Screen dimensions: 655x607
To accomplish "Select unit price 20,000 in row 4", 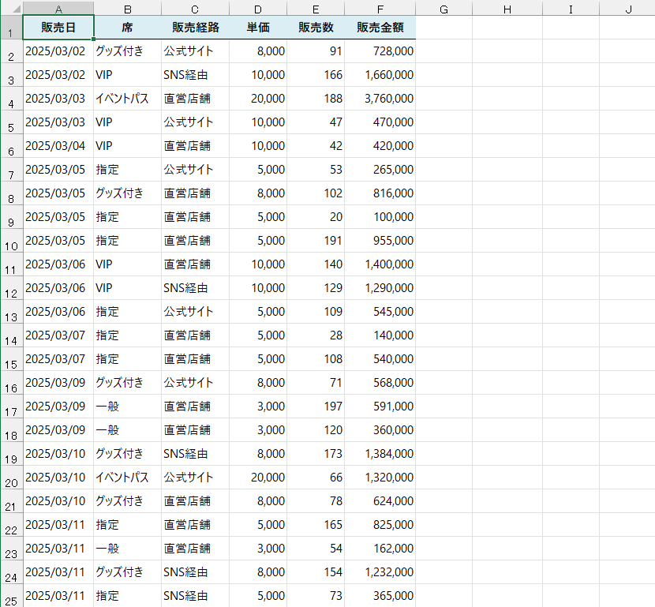I will point(258,99).
